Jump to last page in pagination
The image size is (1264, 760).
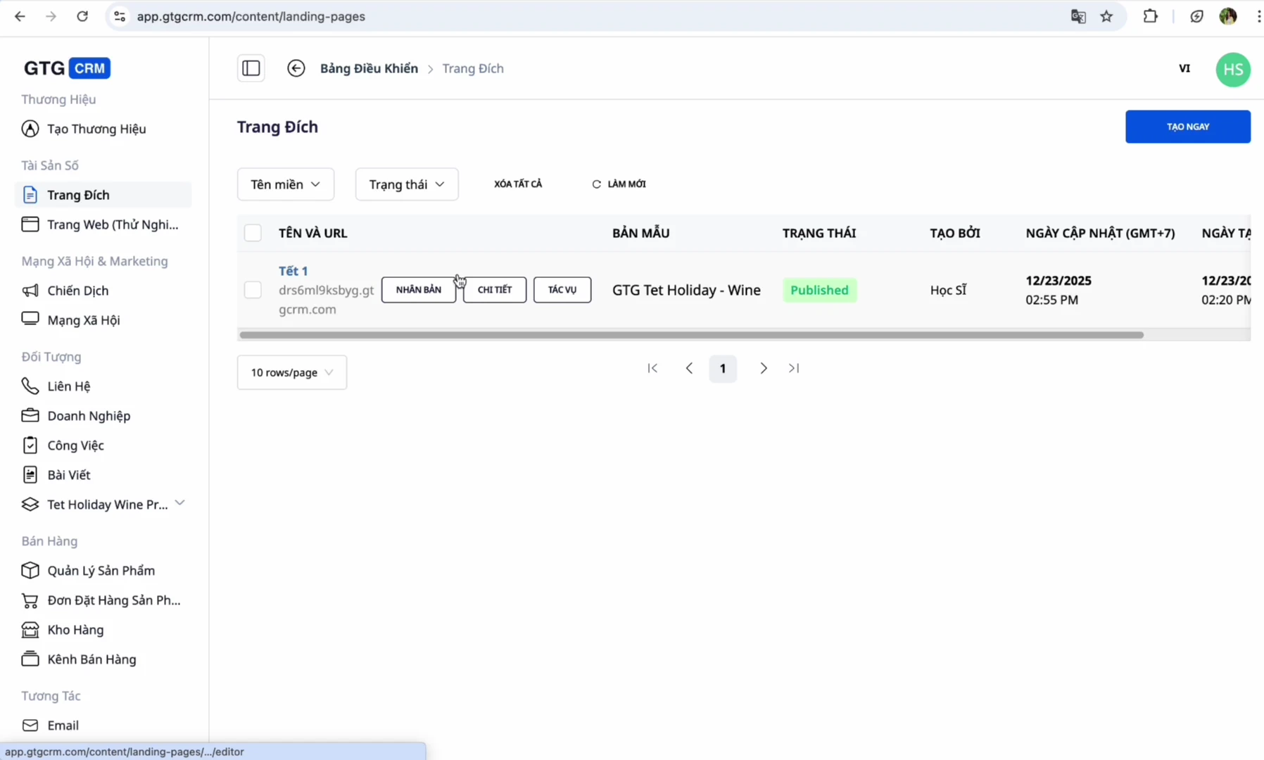pos(794,368)
